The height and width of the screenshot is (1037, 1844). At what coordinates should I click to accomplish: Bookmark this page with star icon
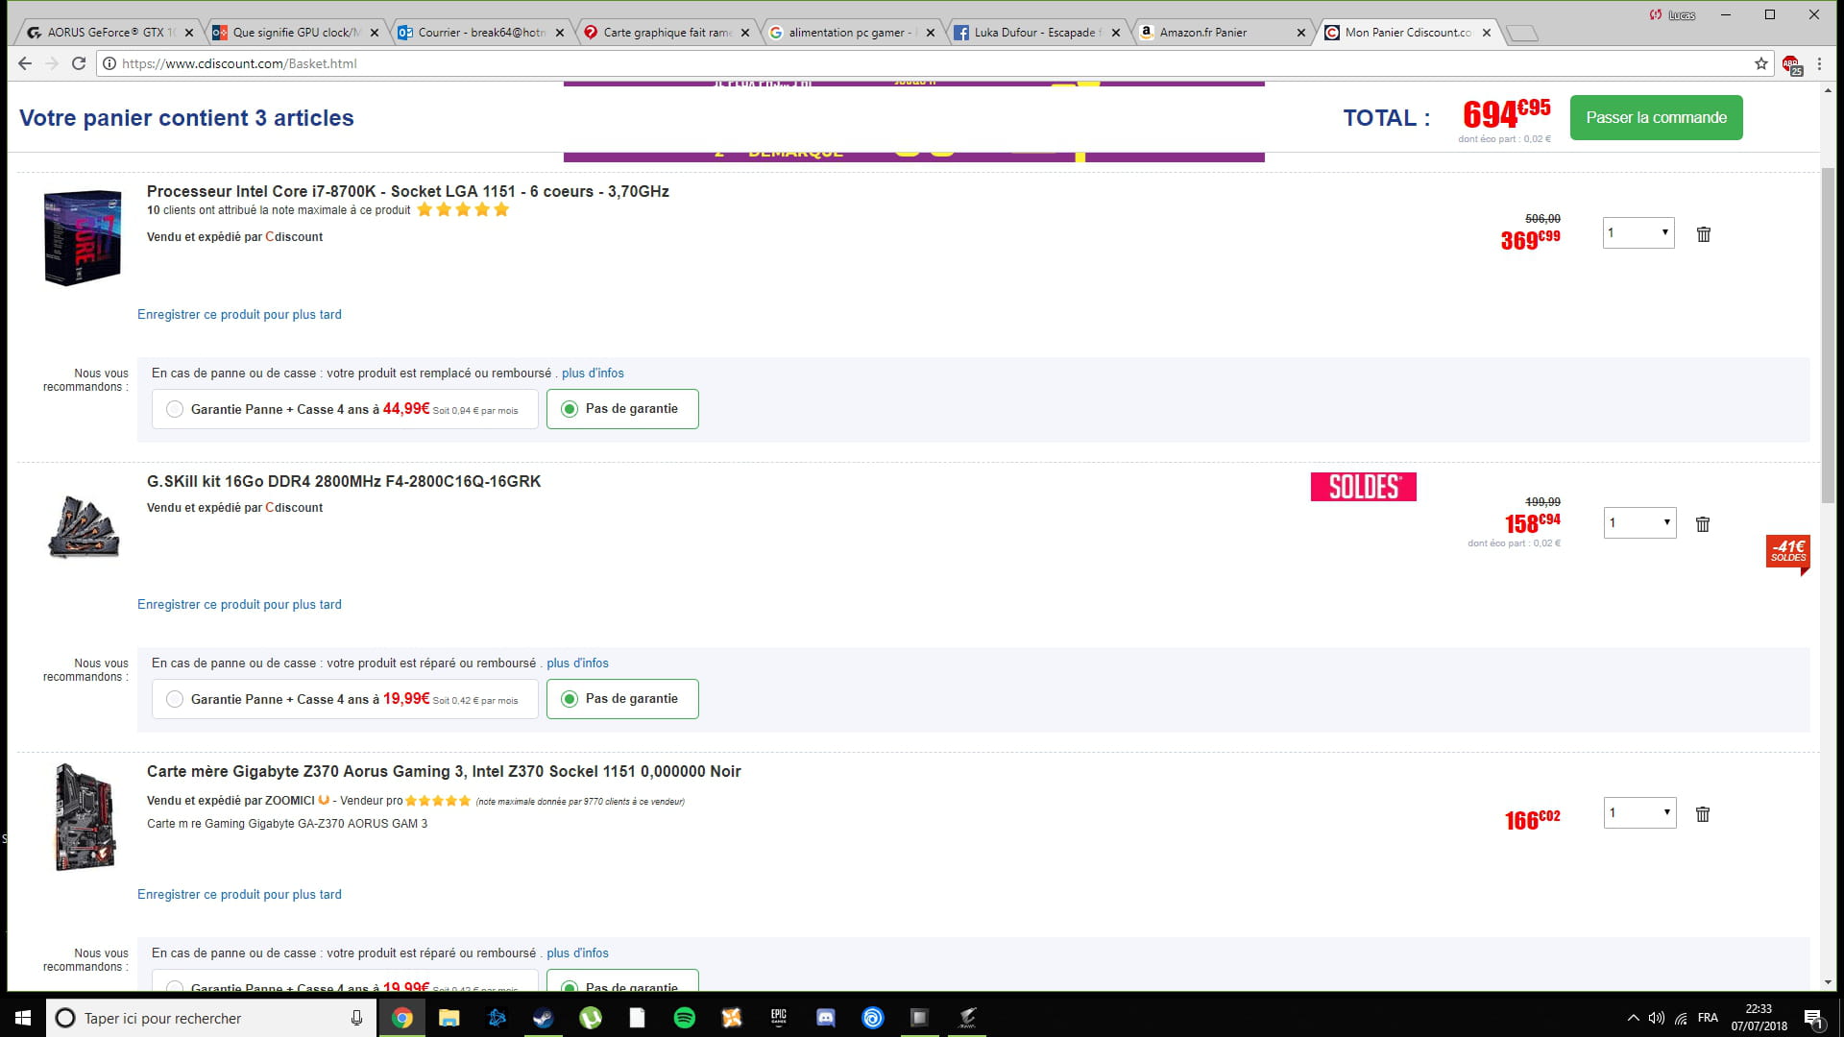(x=1760, y=63)
